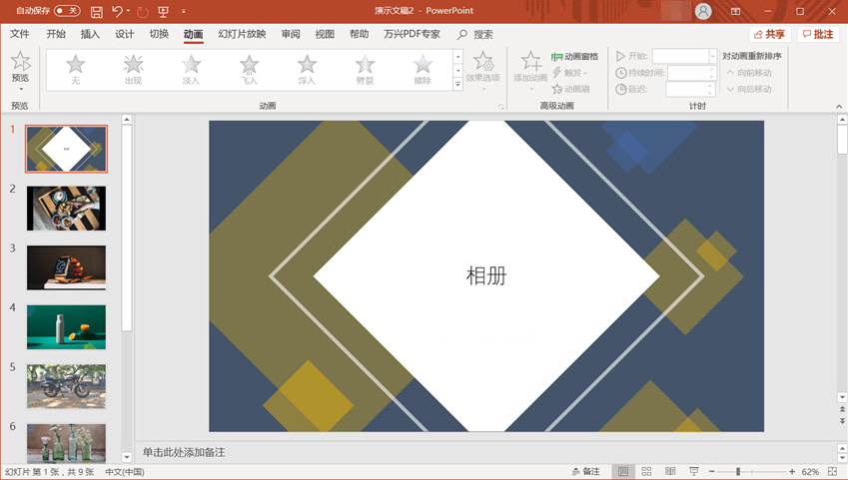Select the 出现 animation effect
This screenshot has width=848, height=480.
[133, 69]
